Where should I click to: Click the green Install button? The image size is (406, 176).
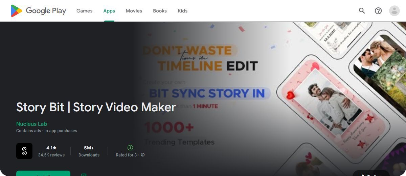43,173
